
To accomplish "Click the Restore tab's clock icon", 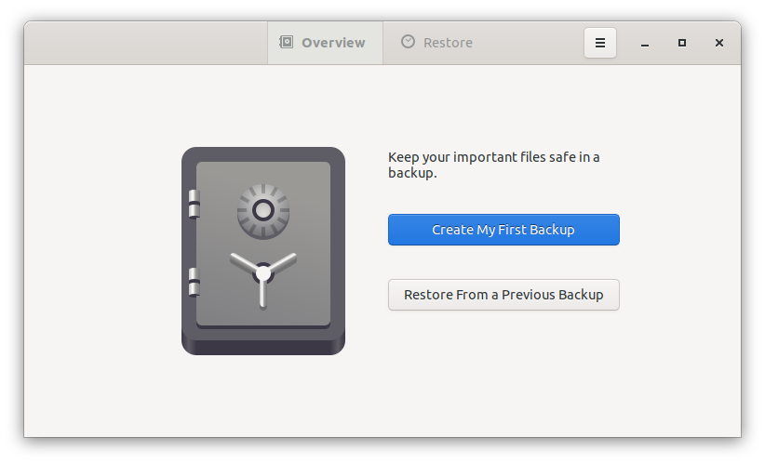I will (408, 42).
